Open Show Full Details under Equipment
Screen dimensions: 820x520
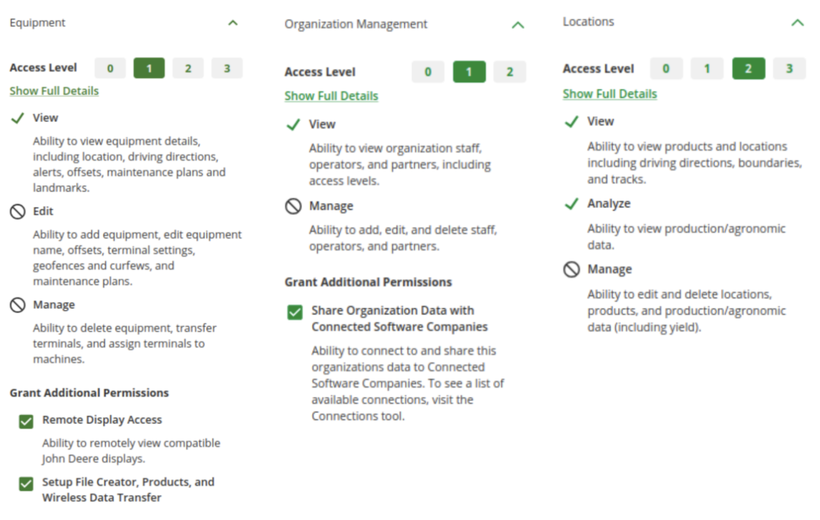(x=54, y=91)
